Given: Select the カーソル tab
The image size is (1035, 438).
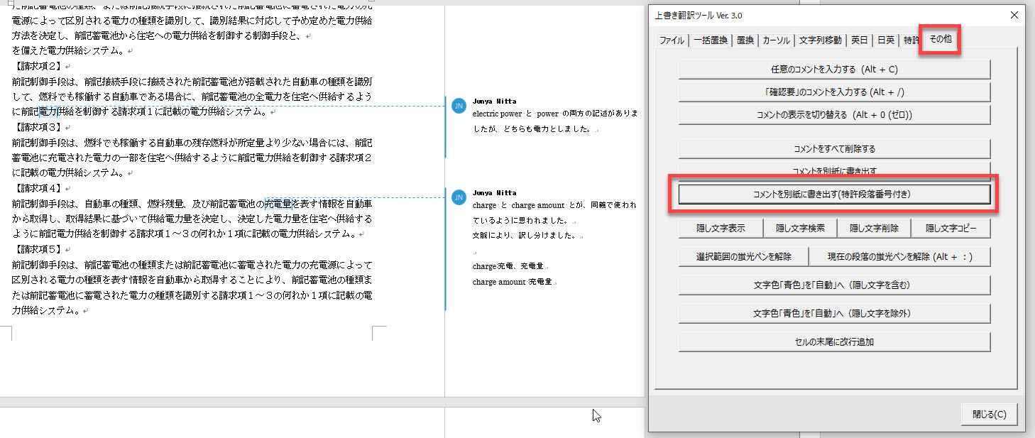Looking at the screenshot, I should (776, 40).
